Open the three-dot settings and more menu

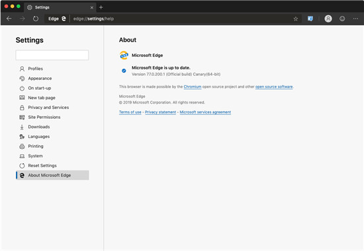pyautogui.click(x=355, y=18)
